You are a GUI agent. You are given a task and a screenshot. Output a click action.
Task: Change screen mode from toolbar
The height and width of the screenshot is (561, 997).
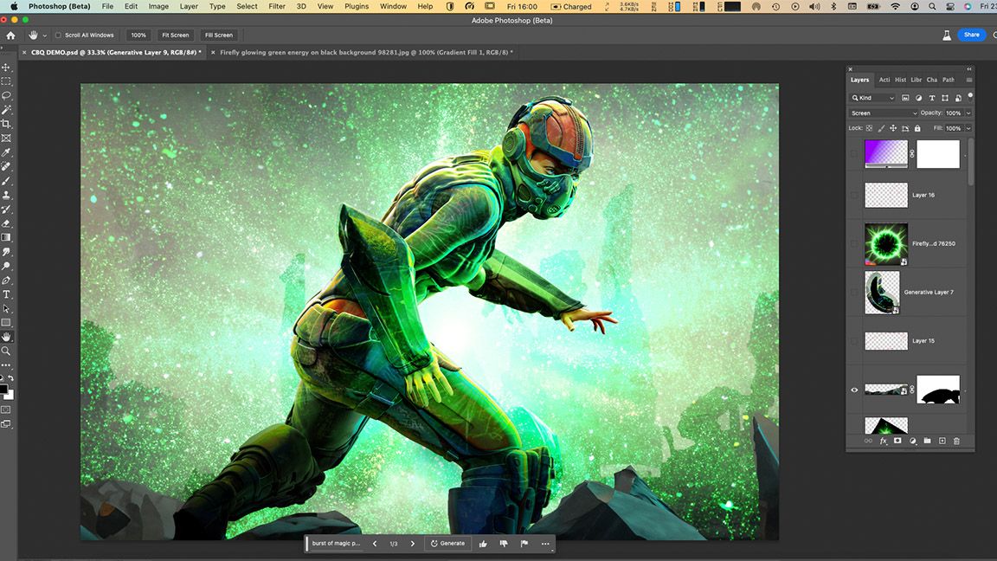6,424
